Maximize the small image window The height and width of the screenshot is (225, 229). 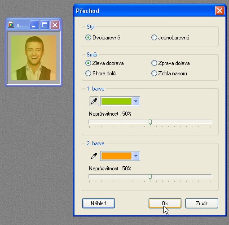[44, 25]
